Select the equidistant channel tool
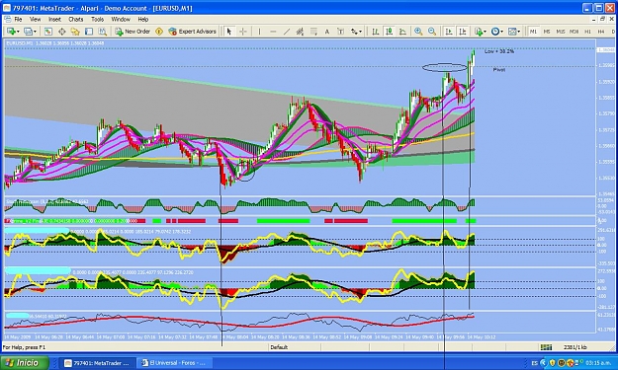This screenshot has width=618, height=370. point(300,32)
